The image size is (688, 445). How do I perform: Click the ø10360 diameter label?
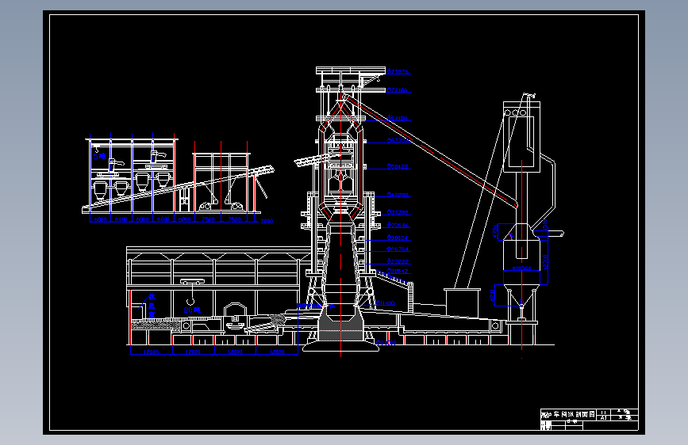(x=521, y=268)
